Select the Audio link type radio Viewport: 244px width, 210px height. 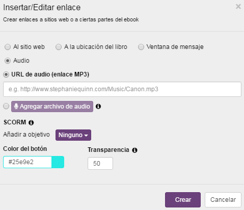[8, 61]
